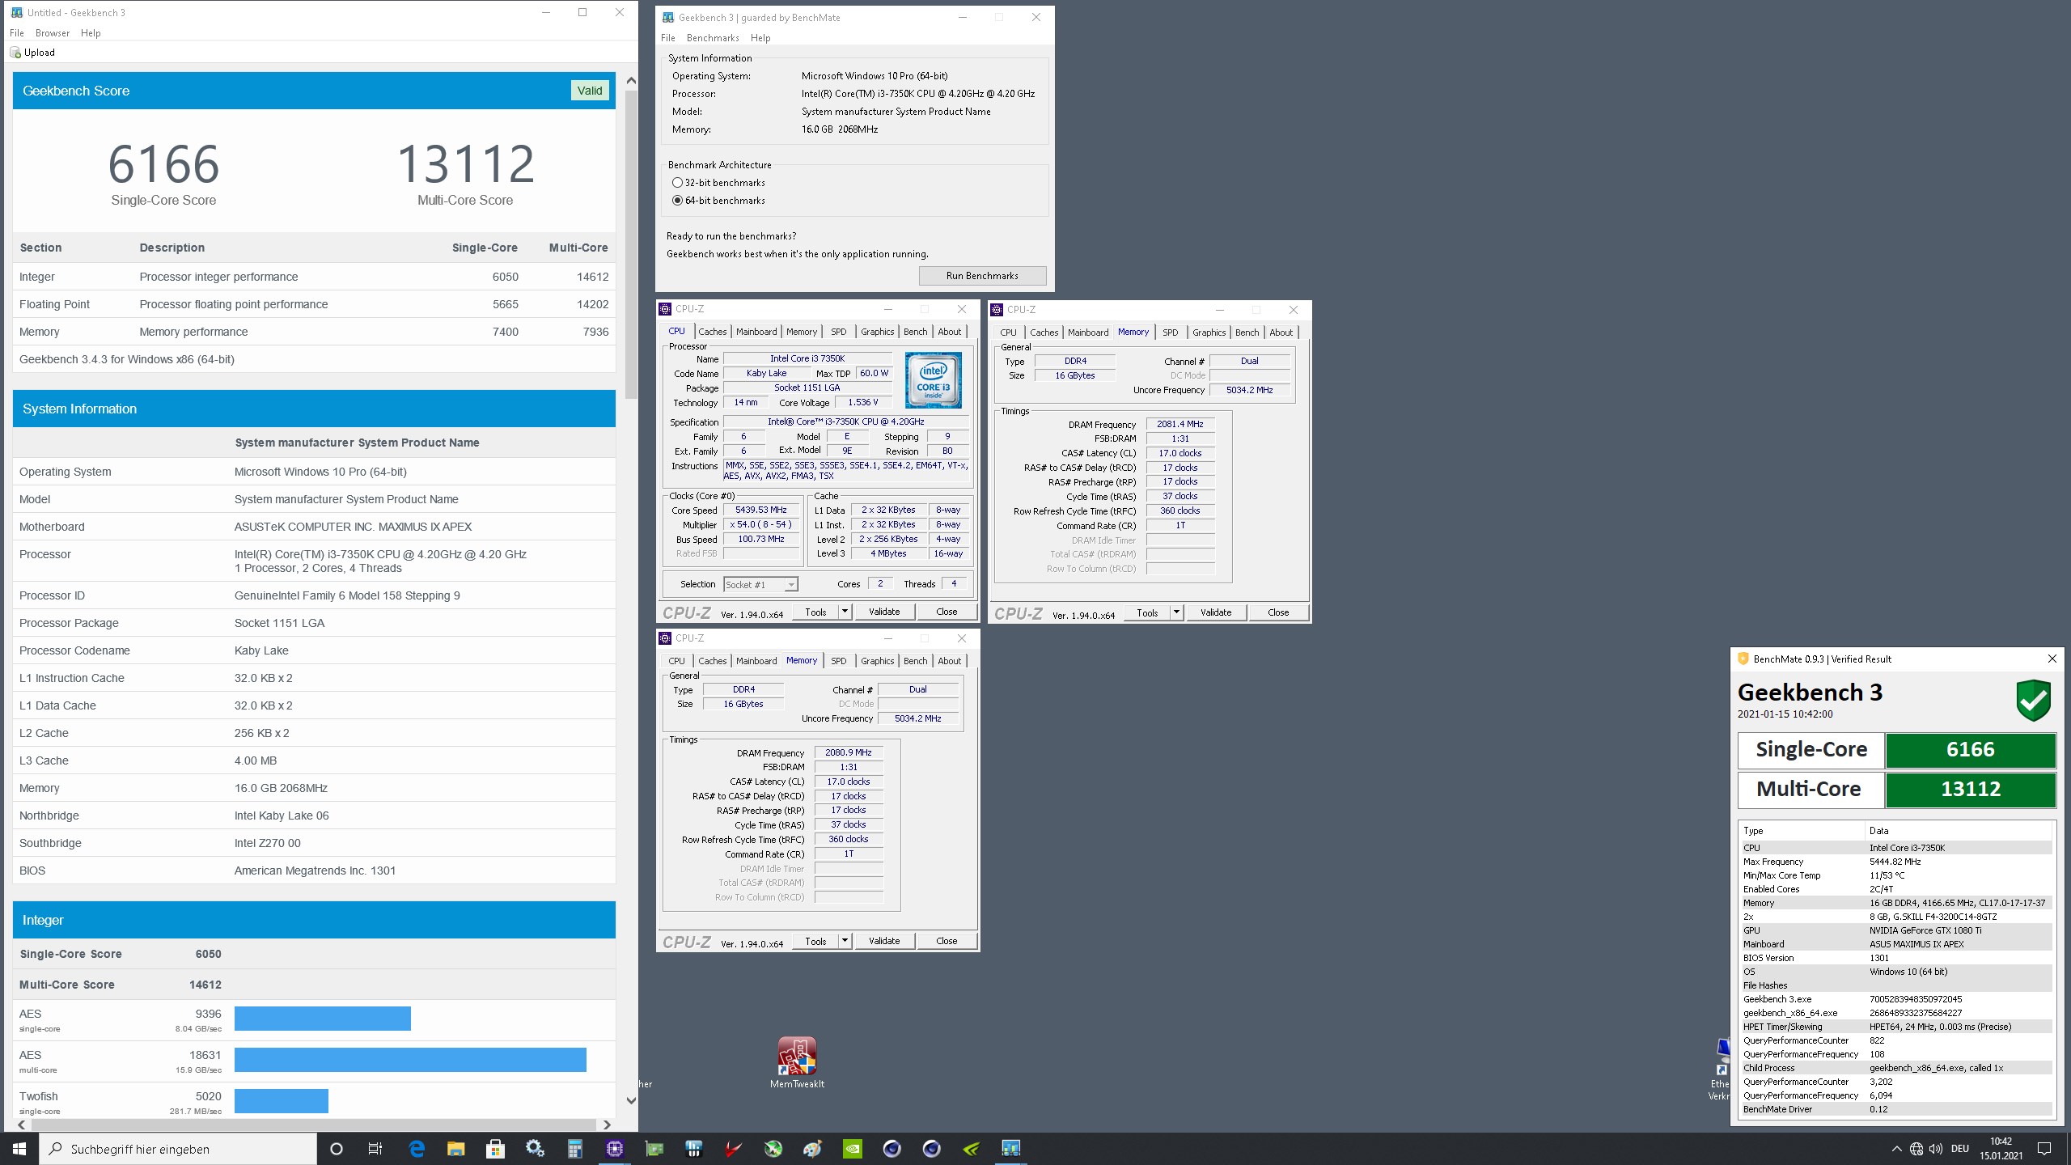
Task: Open green graphics card taskbar icon
Action: pos(654,1149)
